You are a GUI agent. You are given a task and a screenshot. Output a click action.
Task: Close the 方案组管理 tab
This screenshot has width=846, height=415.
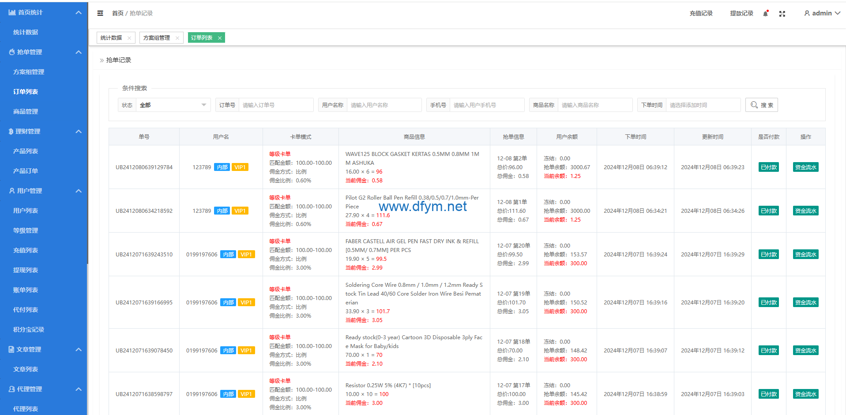177,38
